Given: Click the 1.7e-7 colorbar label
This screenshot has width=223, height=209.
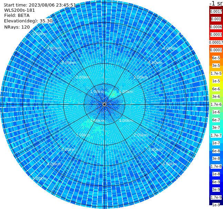Looking at the screenshot, I should 216,135.
